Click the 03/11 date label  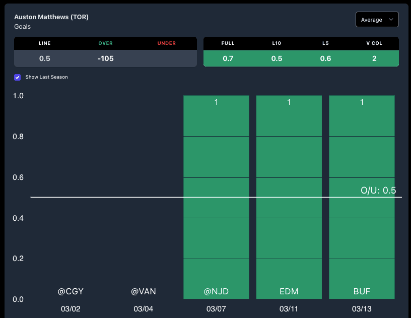[289, 309]
